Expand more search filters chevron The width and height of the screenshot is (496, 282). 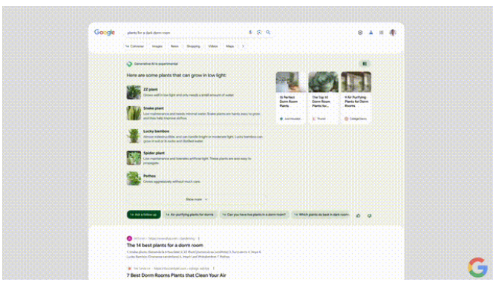point(243,46)
